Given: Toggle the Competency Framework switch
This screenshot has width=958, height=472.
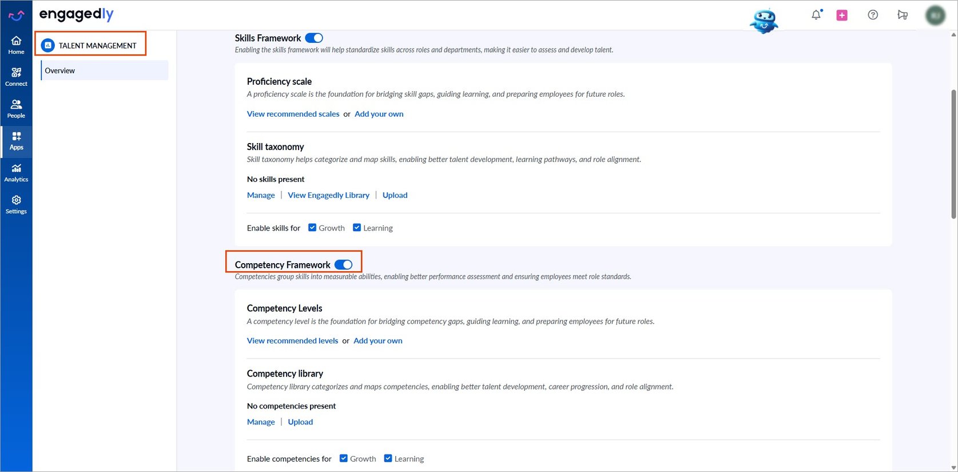Looking at the screenshot, I should tap(343, 264).
